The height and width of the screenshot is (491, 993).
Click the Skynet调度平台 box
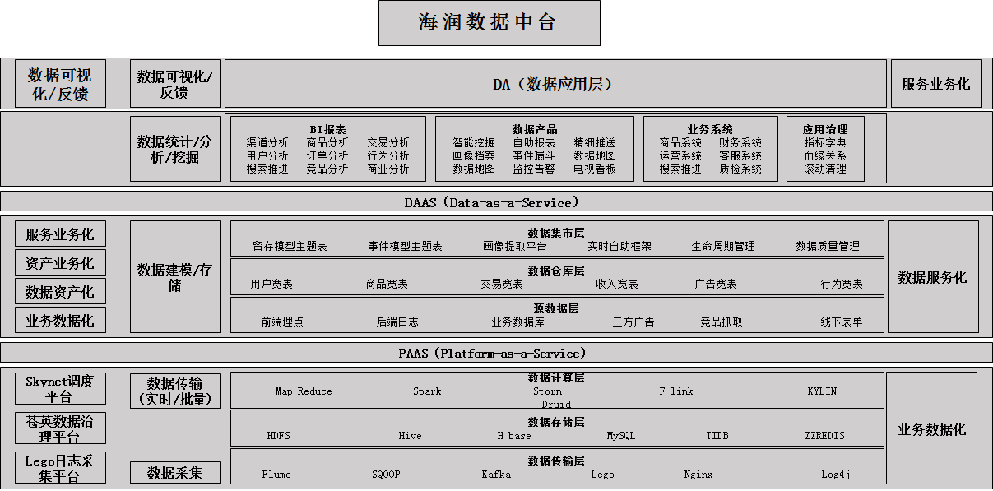[x=60, y=388]
